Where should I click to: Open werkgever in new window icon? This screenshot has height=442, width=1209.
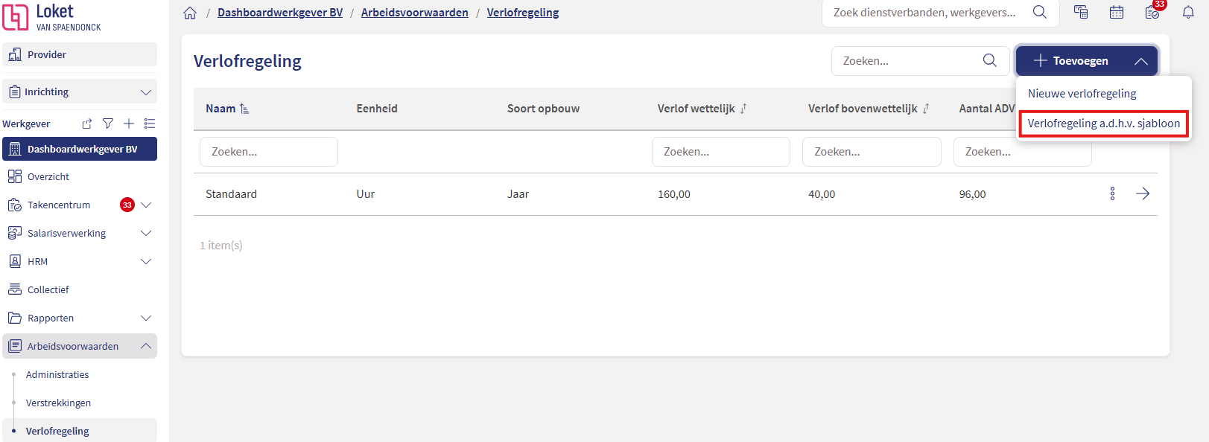click(x=87, y=124)
